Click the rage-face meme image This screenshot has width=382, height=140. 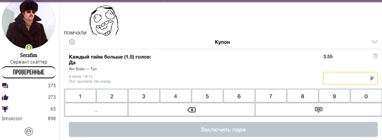[x=104, y=20]
